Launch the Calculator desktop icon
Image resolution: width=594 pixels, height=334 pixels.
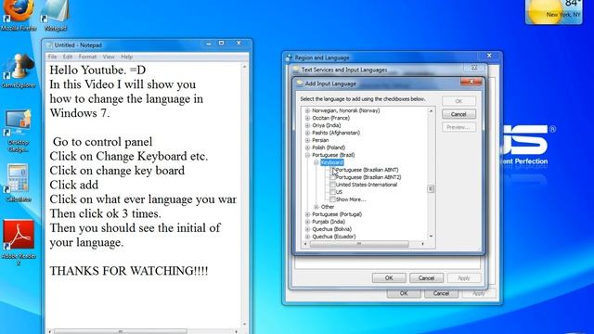[19, 182]
